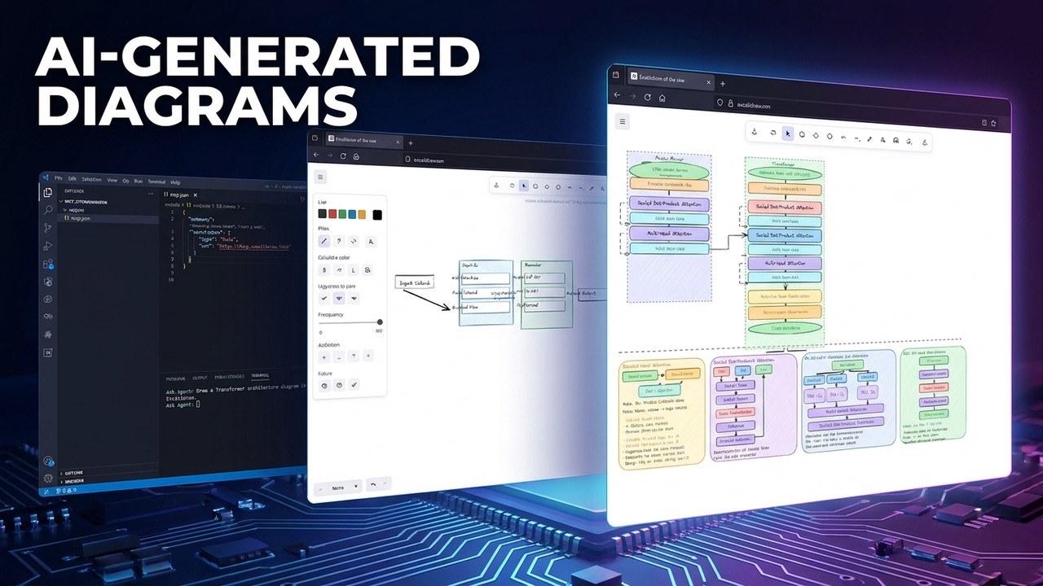This screenshot has width=1043, height=586.
Task: Select the text A tool in front Excalidraw toolbar
Action: tap(882, 140)
